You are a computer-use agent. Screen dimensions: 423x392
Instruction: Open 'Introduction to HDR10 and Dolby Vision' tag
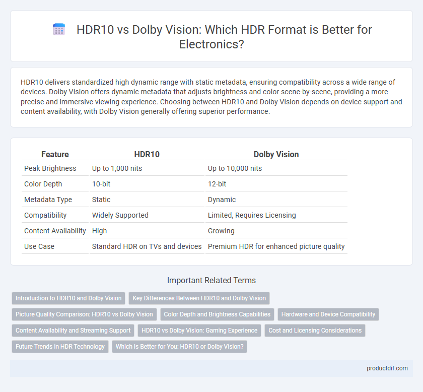tap(68, 298)
